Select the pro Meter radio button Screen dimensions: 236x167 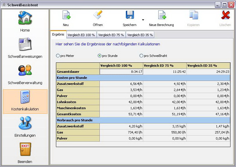(58, 56)
